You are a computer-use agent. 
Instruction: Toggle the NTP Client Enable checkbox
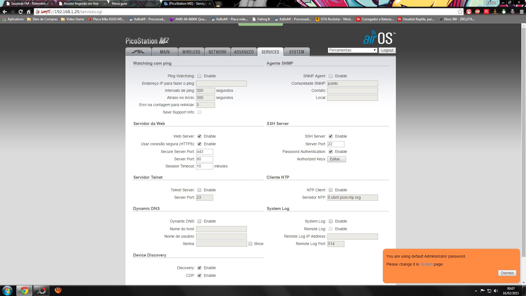coord(331,190)
